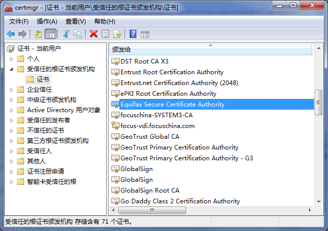Viewport: 328px width, 231px height.
Task: Expand the 第三方根证书颁发机构 node
Action: click(x=11, y=141)
